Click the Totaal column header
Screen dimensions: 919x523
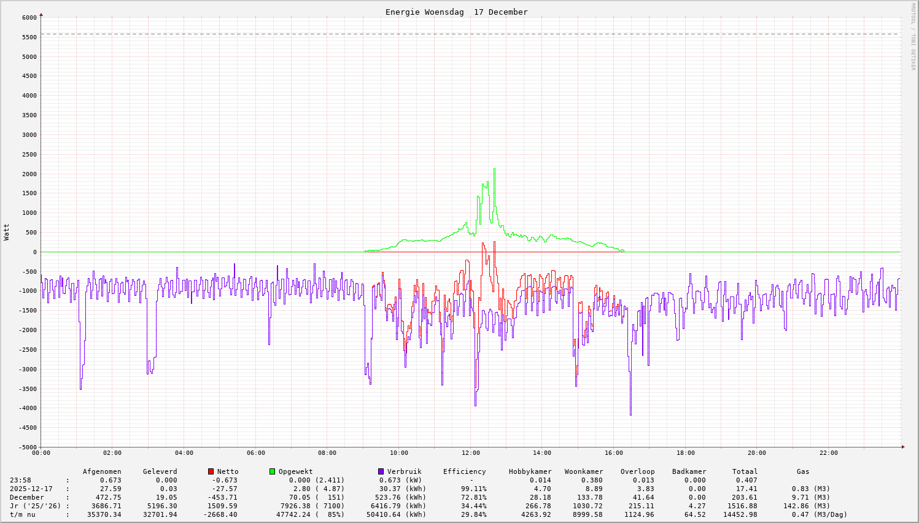[x=745, y=472]
